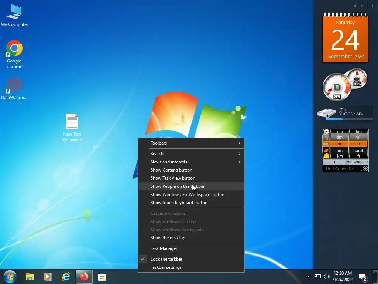Toggle Show Cortana button
Screen dimensions: 378x284
pyautogui.click(x=191, y=170)
